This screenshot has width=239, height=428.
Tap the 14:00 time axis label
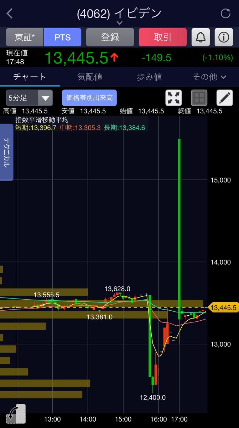pos(88,419)
